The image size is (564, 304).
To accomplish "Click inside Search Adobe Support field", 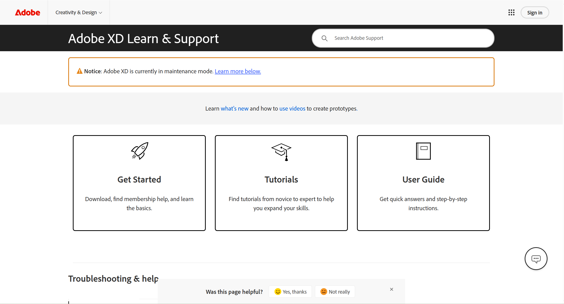I will 403,38.
